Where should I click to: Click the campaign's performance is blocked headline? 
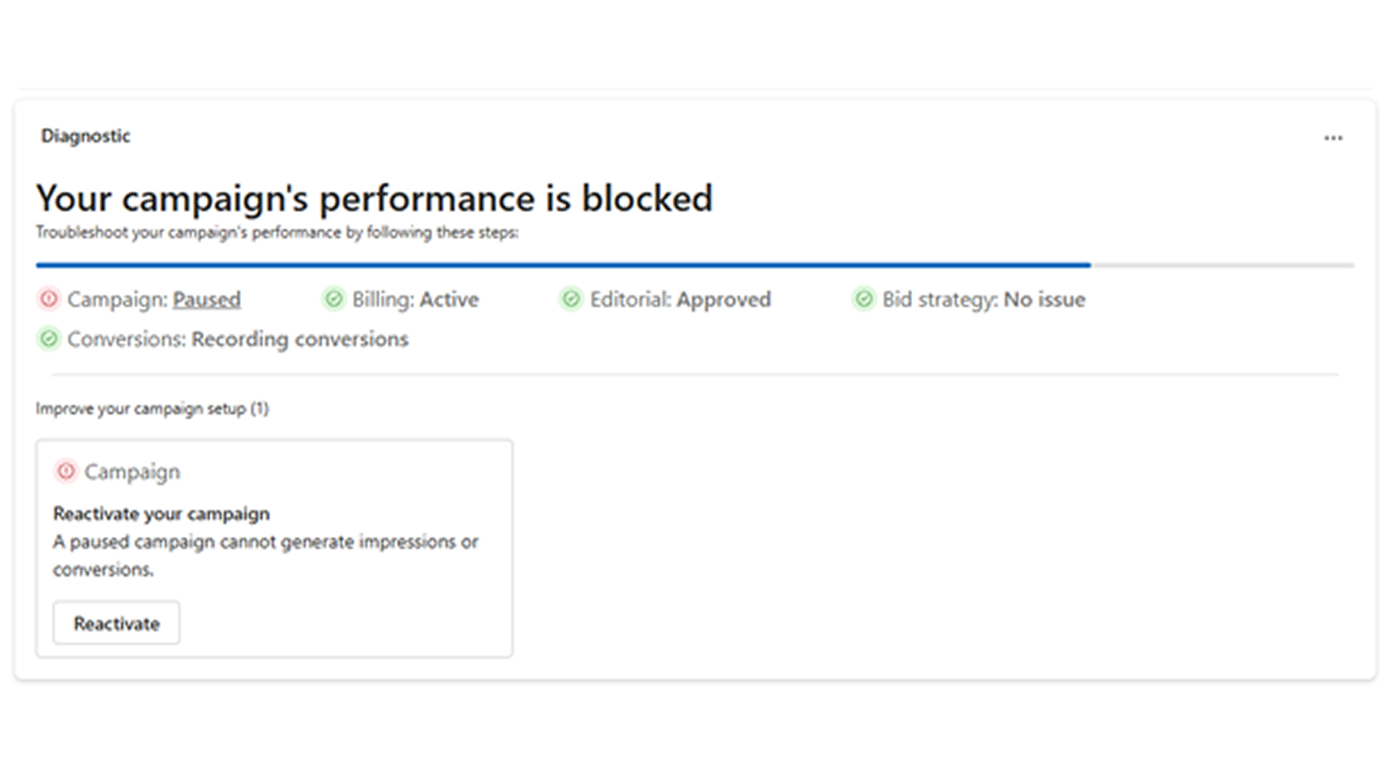click(x=374, y=199)
